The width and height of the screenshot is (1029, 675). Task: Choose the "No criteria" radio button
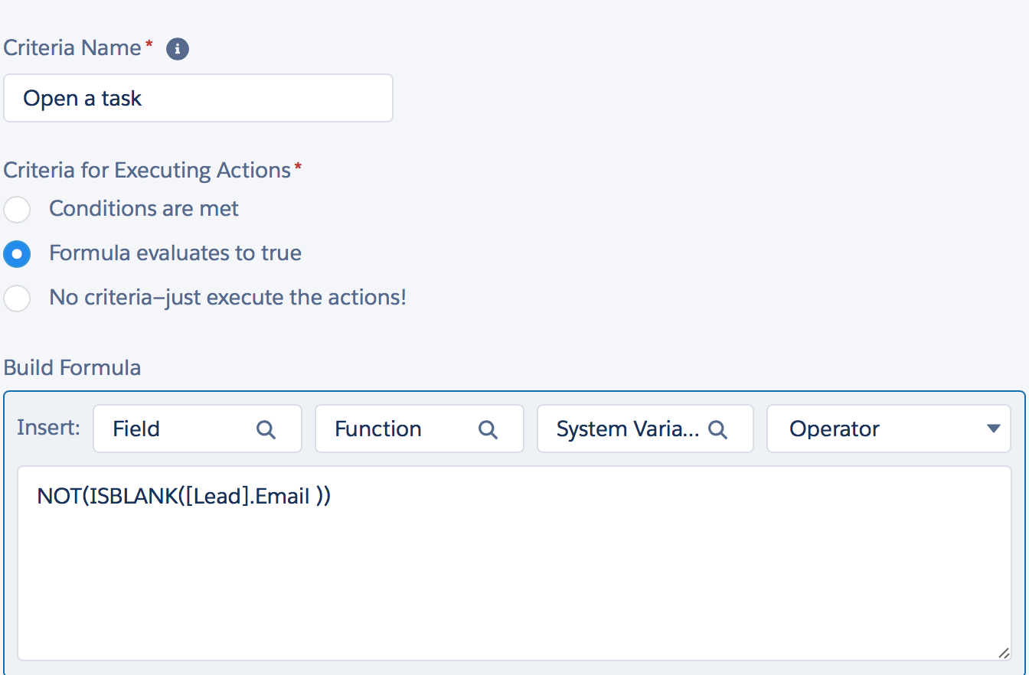[x=17, y=298]
